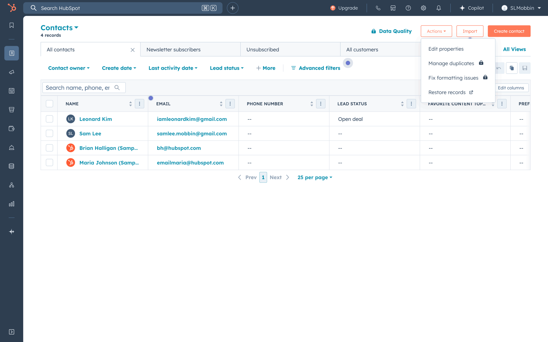Open the Sales wallet sidebar icon
Image resolution: width=548 pixels, height=342 pixels.
coord(11,129)
